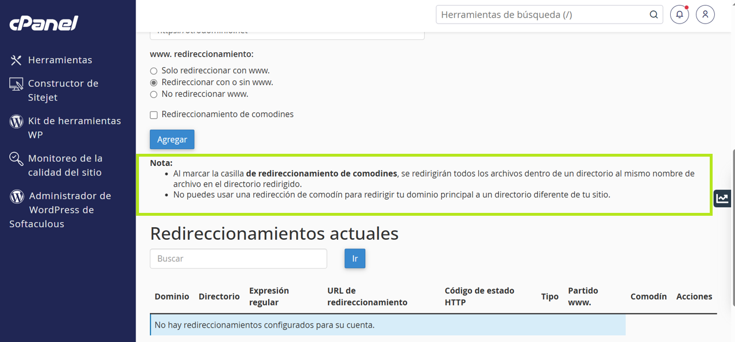Viewport: 735px width, 342px height.
Task: Select 'Solo redireccionar con www.' option
Action: tap(153, 71)
